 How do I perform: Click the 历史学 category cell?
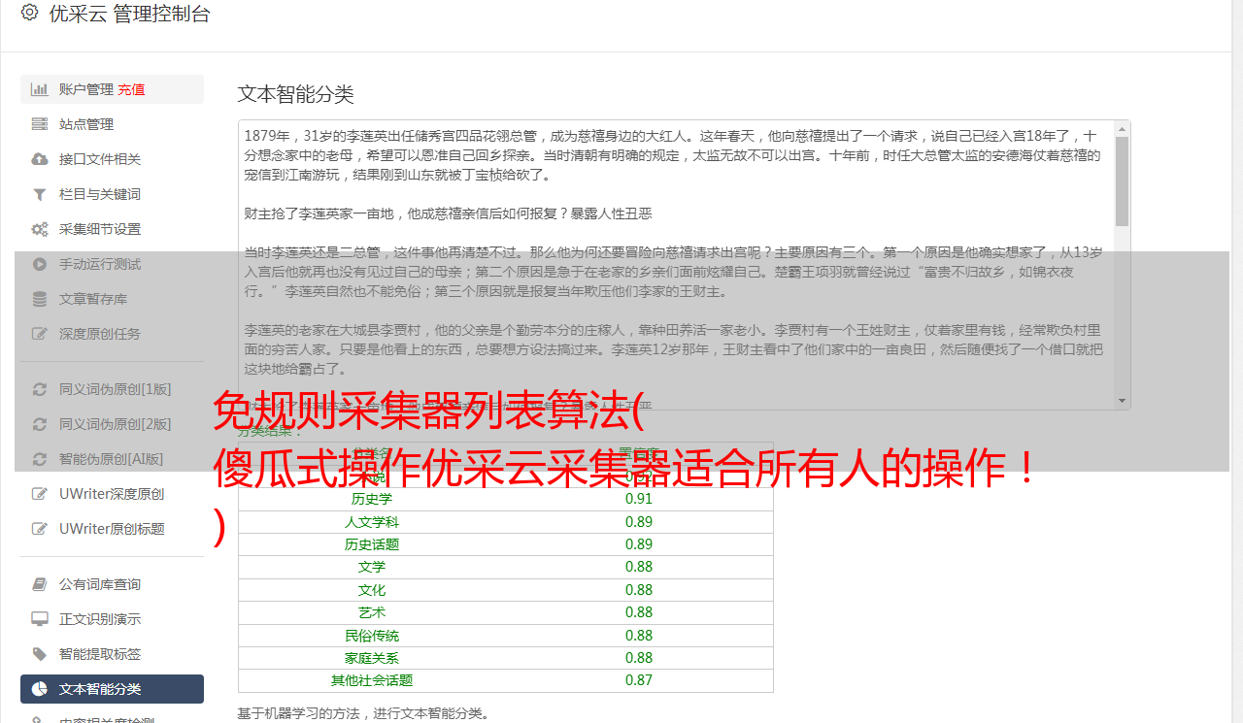[372, 499]
